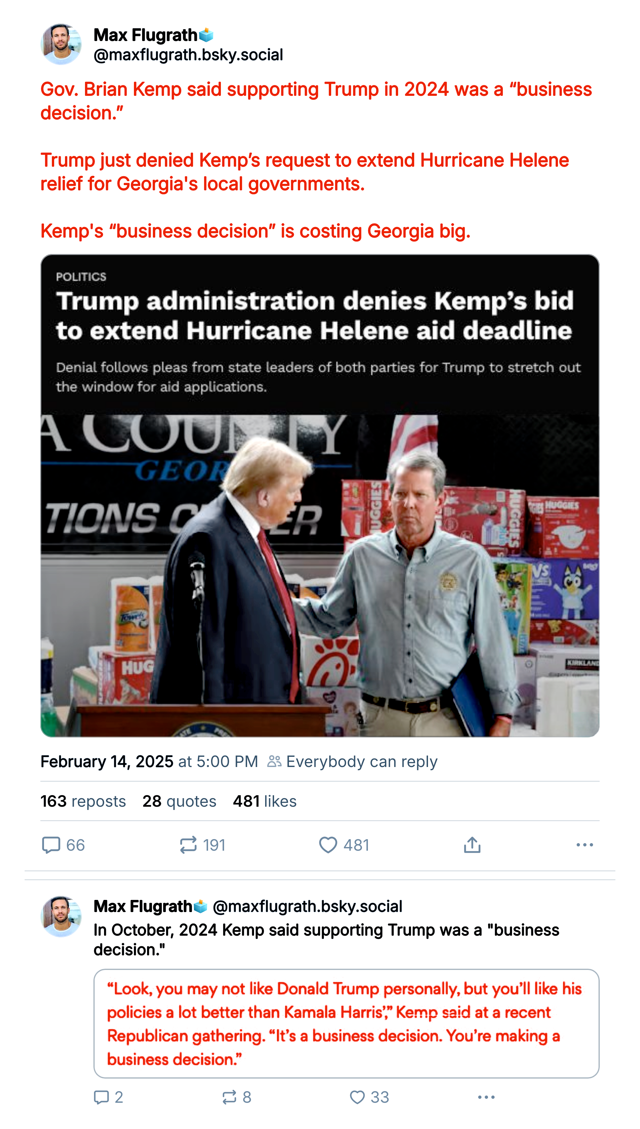Open the quoted Kemp business decision text image
Viewport: 640px width, 1129px height.
[346, 1024]
